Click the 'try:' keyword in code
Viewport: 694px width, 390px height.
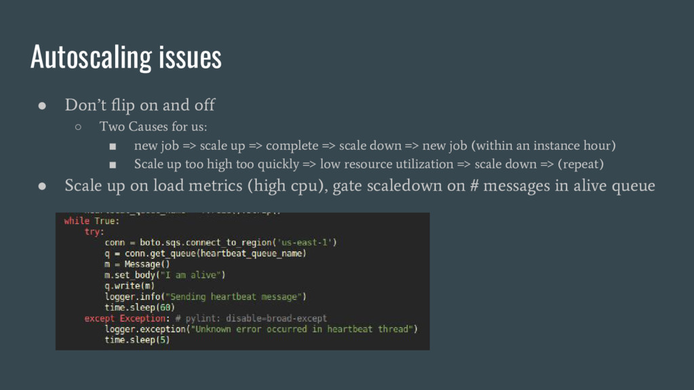click(94, 232)
